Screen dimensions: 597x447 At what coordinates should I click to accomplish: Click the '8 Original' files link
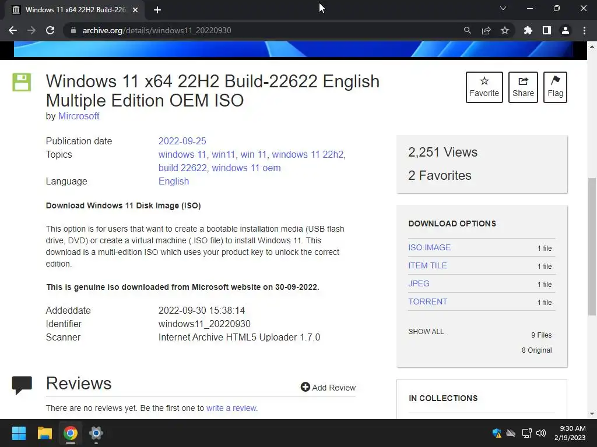pyautogui.click(x=536, y=350)
